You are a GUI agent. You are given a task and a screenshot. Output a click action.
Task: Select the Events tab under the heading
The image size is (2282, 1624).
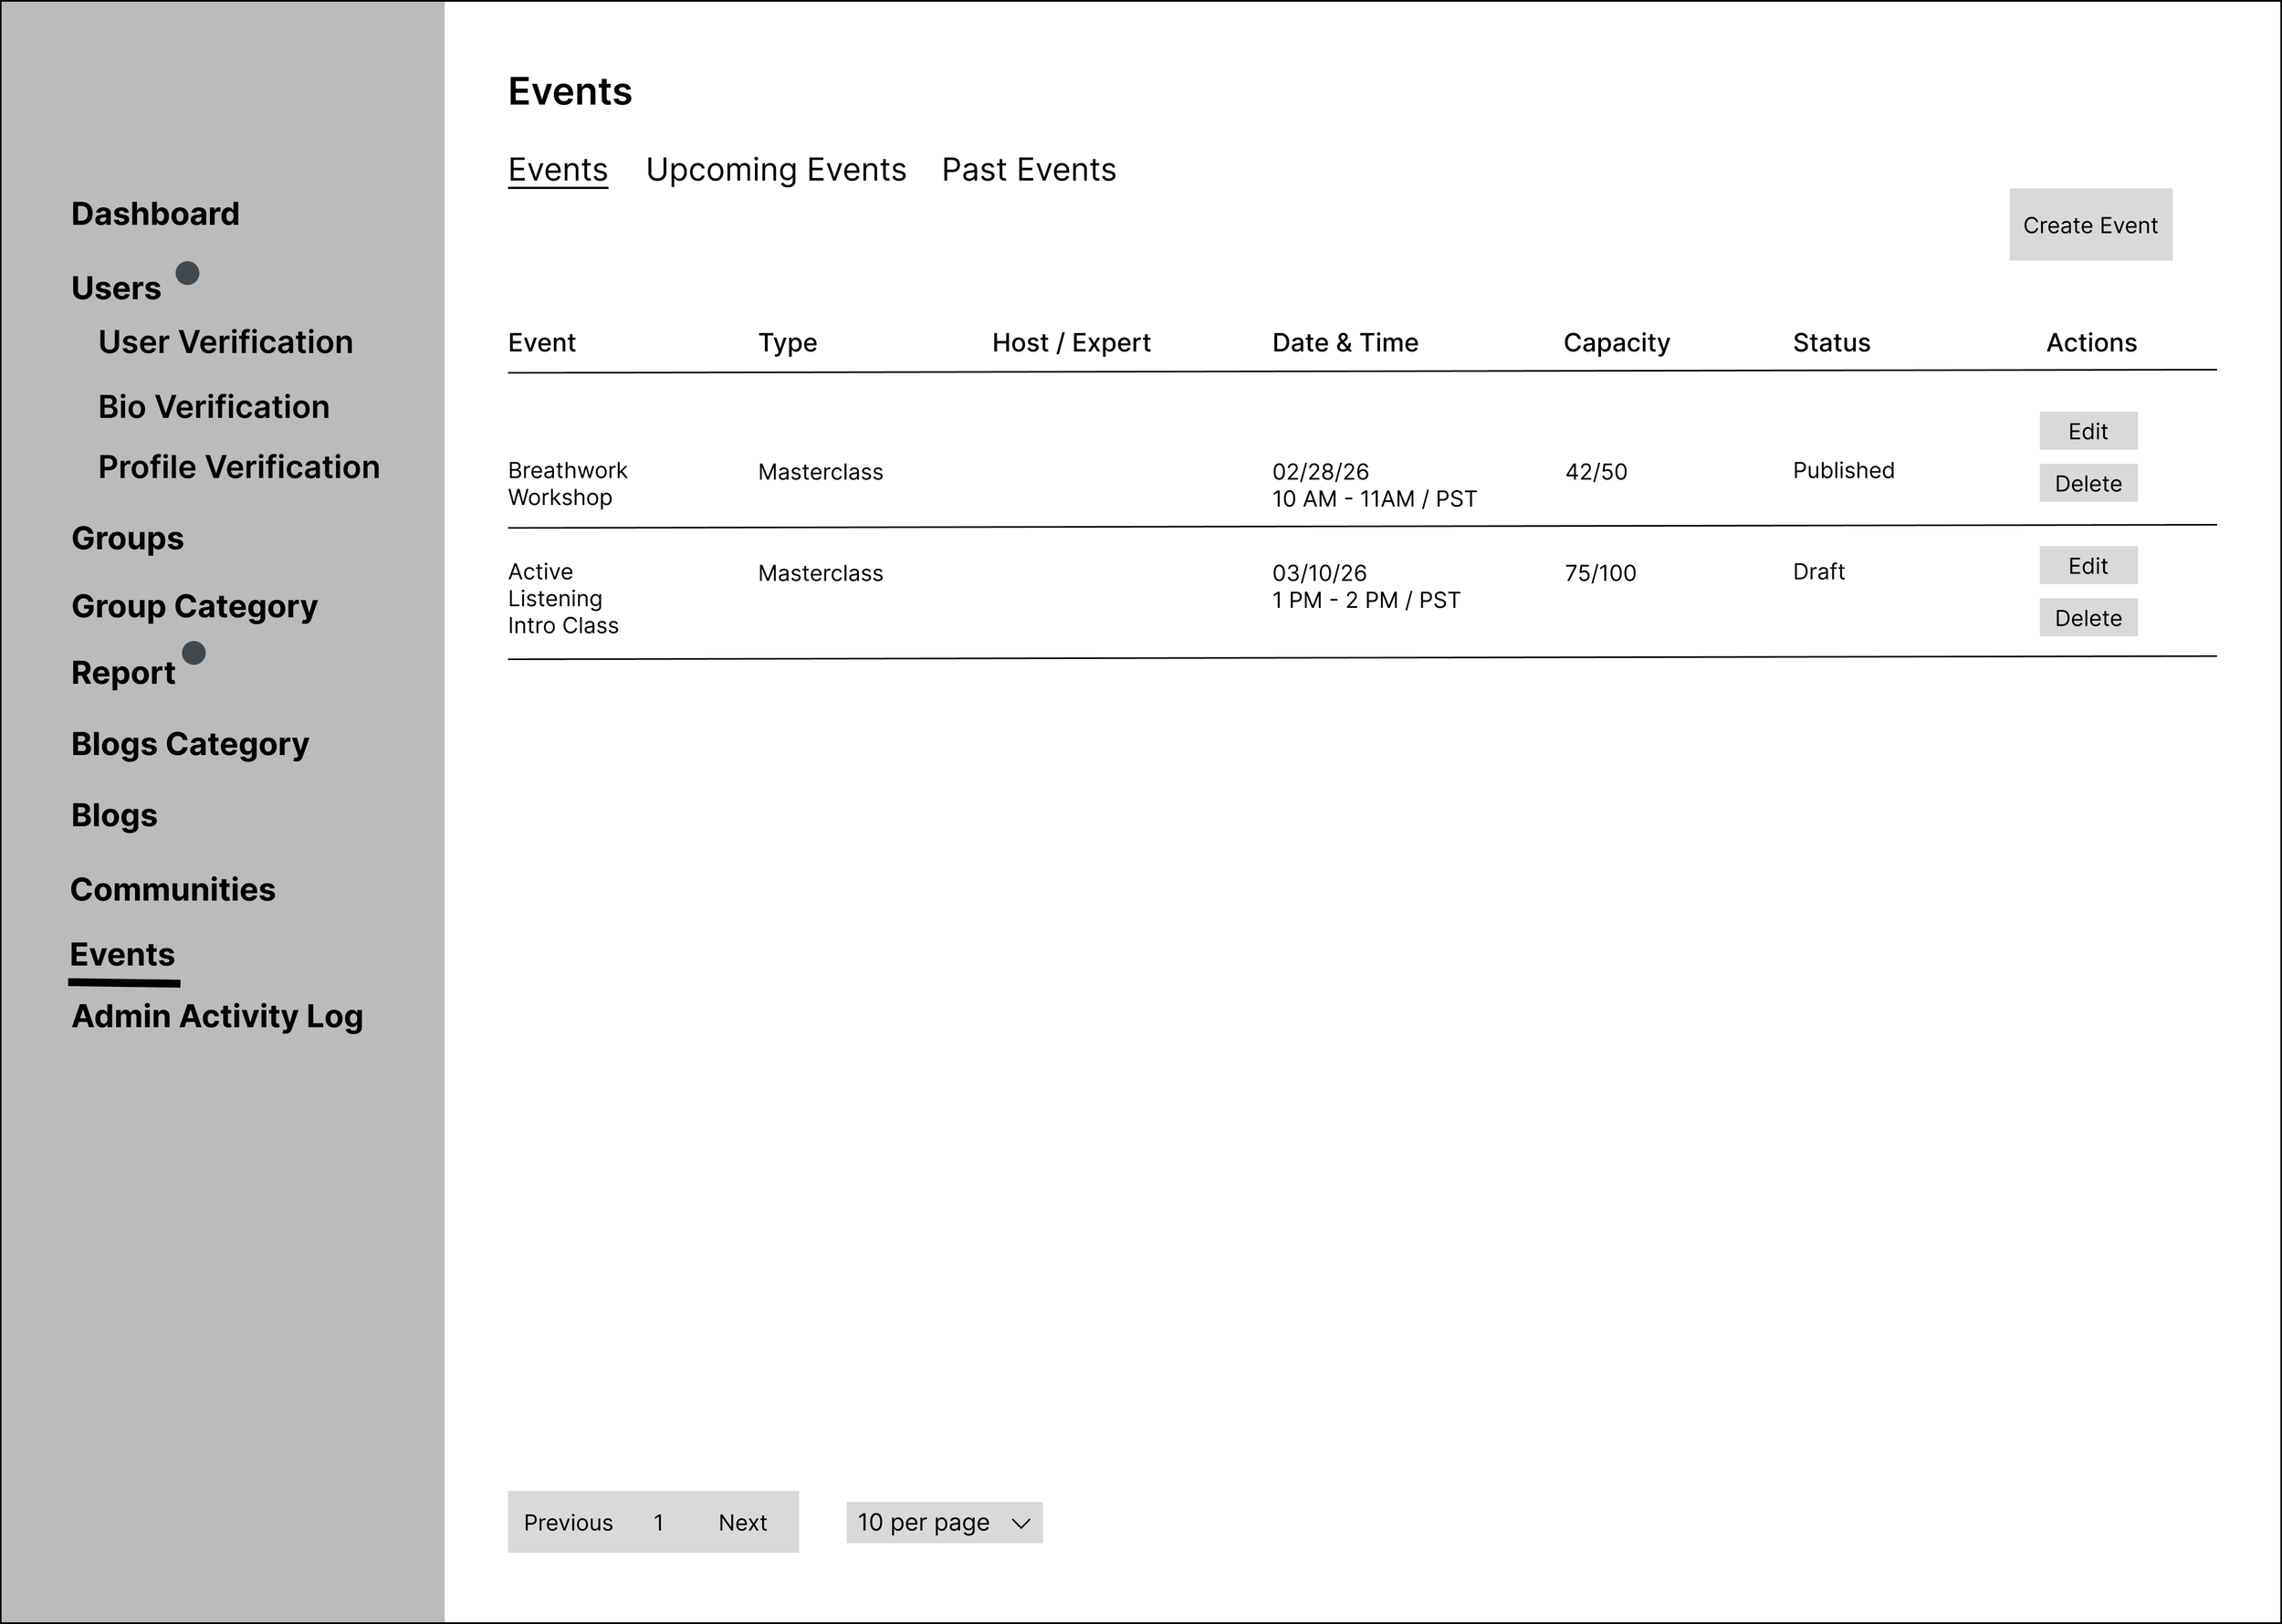pyautogui.click(x=557, y=170)
